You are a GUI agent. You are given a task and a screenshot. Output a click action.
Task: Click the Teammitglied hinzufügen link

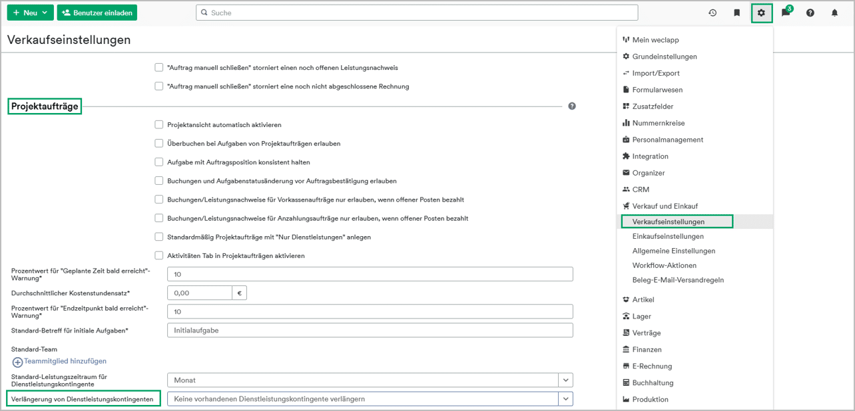[65, 361]
